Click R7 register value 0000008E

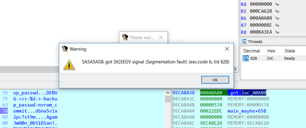pos(261,25)
